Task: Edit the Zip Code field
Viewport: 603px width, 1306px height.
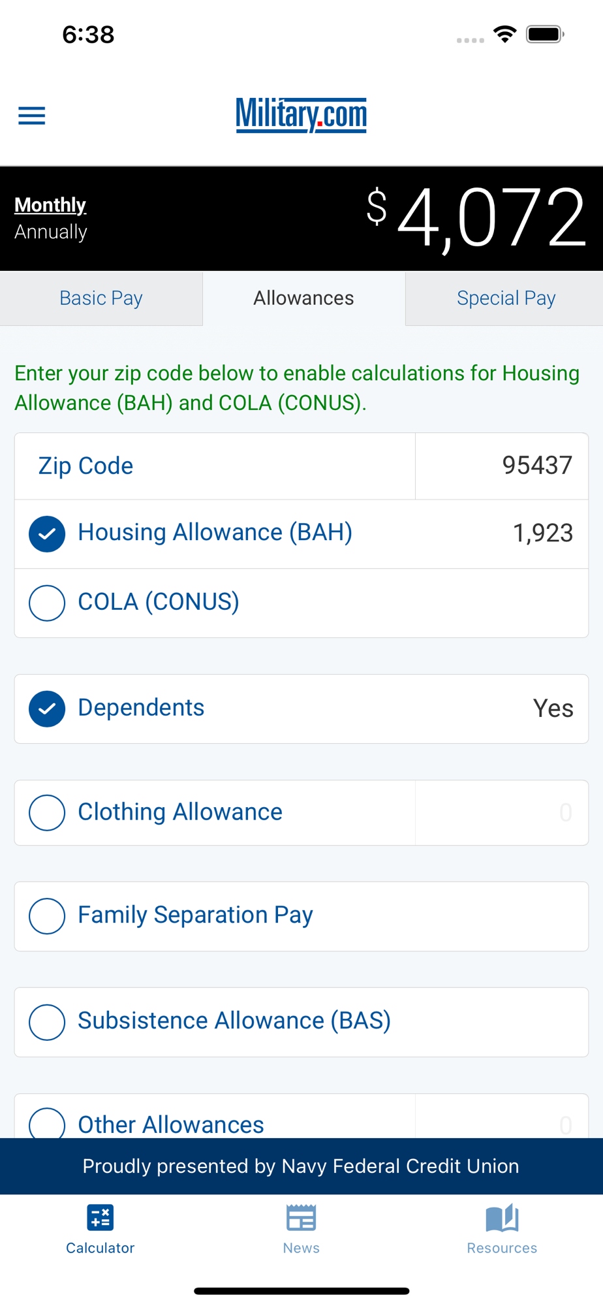Action: (x=501, y=466)
